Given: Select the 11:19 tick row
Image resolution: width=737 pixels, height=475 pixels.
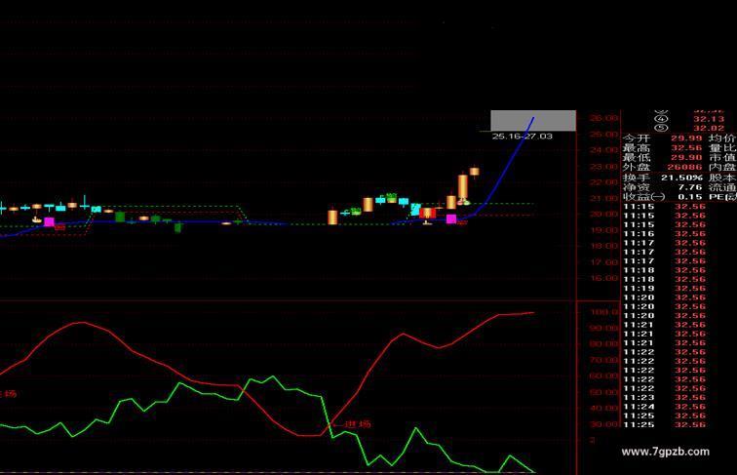Looking at the screenshot, I should [x=665, y=289].
